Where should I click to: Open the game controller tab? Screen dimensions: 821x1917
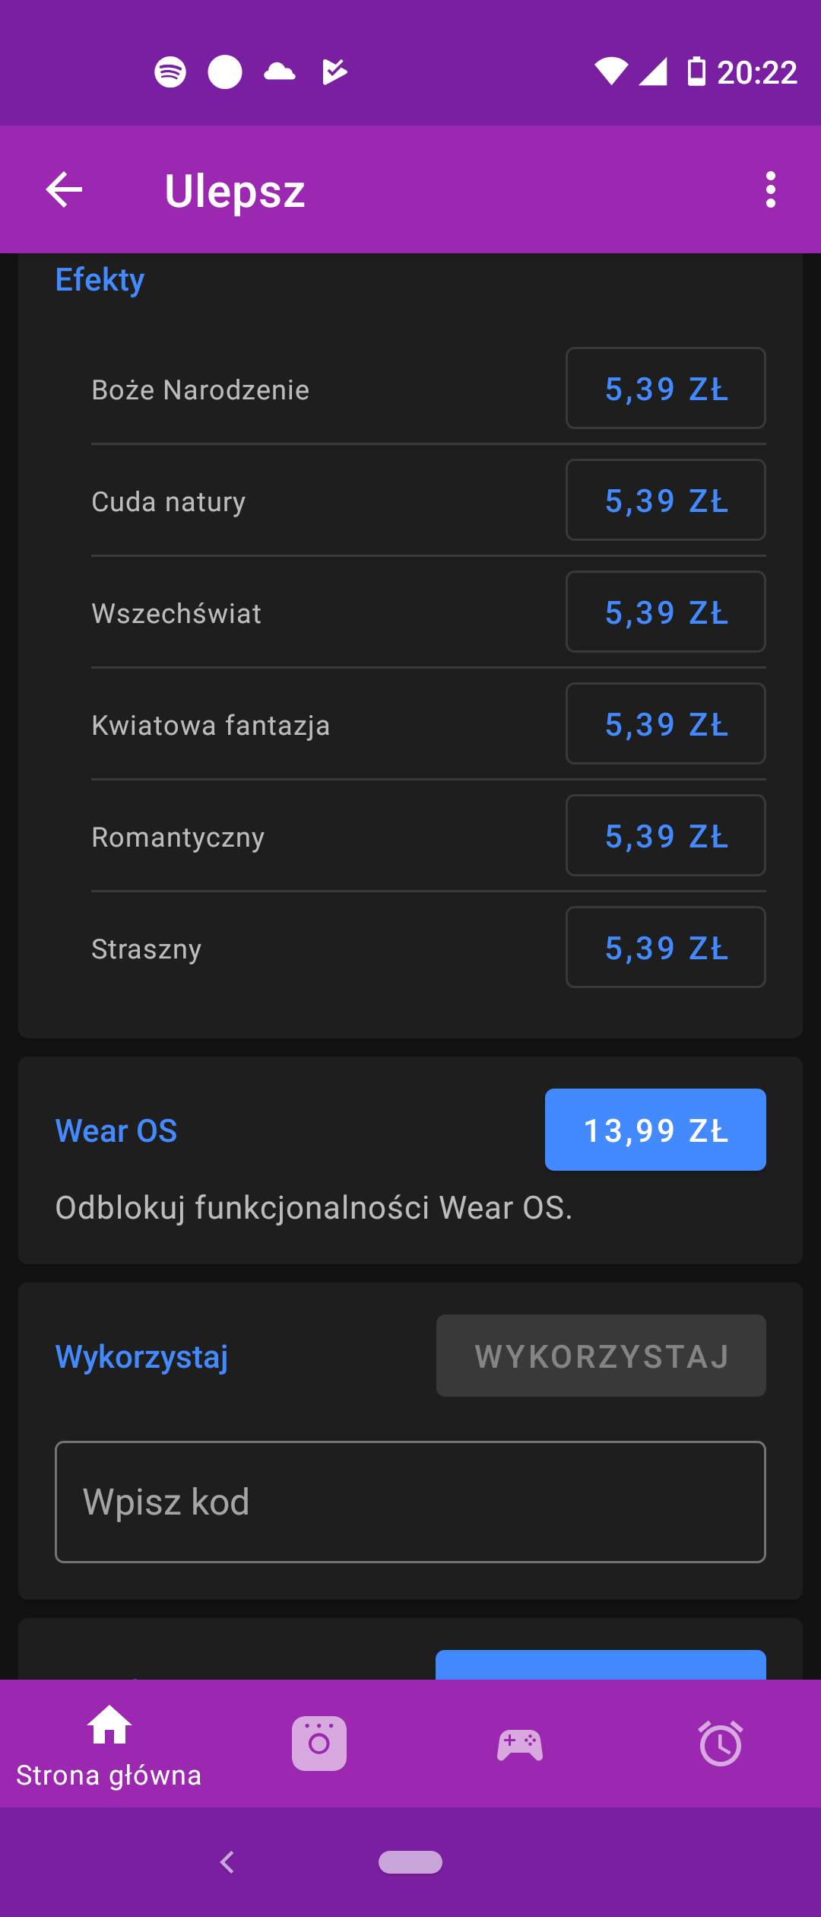520,1743
